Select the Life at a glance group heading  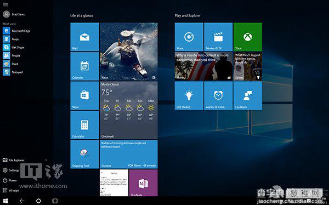(82, 15)
